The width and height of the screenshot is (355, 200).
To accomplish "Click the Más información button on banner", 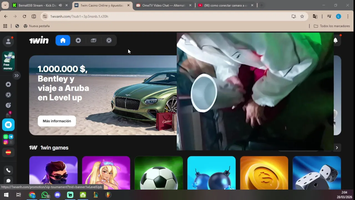I will coord(57,121).
